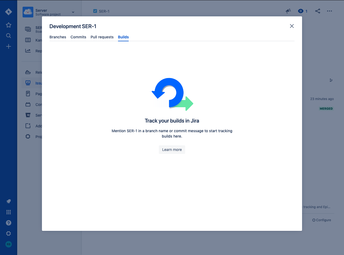Open the Releases ship icon
Image resolution: width=344 pixels, height=255 pixels.
(28, 72)
